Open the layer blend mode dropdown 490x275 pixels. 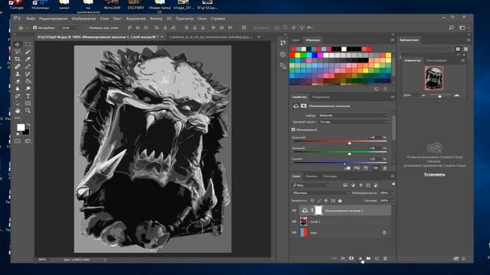320,193
